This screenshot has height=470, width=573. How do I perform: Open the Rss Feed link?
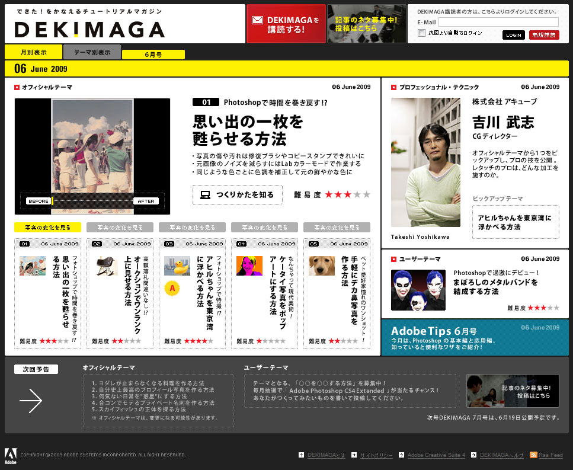550,455
